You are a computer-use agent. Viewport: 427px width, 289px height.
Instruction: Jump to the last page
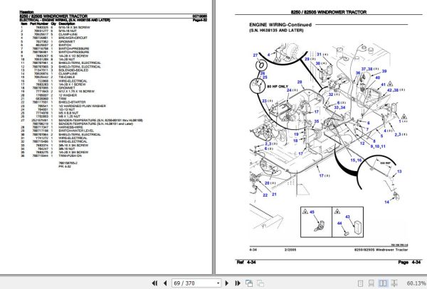237,283
